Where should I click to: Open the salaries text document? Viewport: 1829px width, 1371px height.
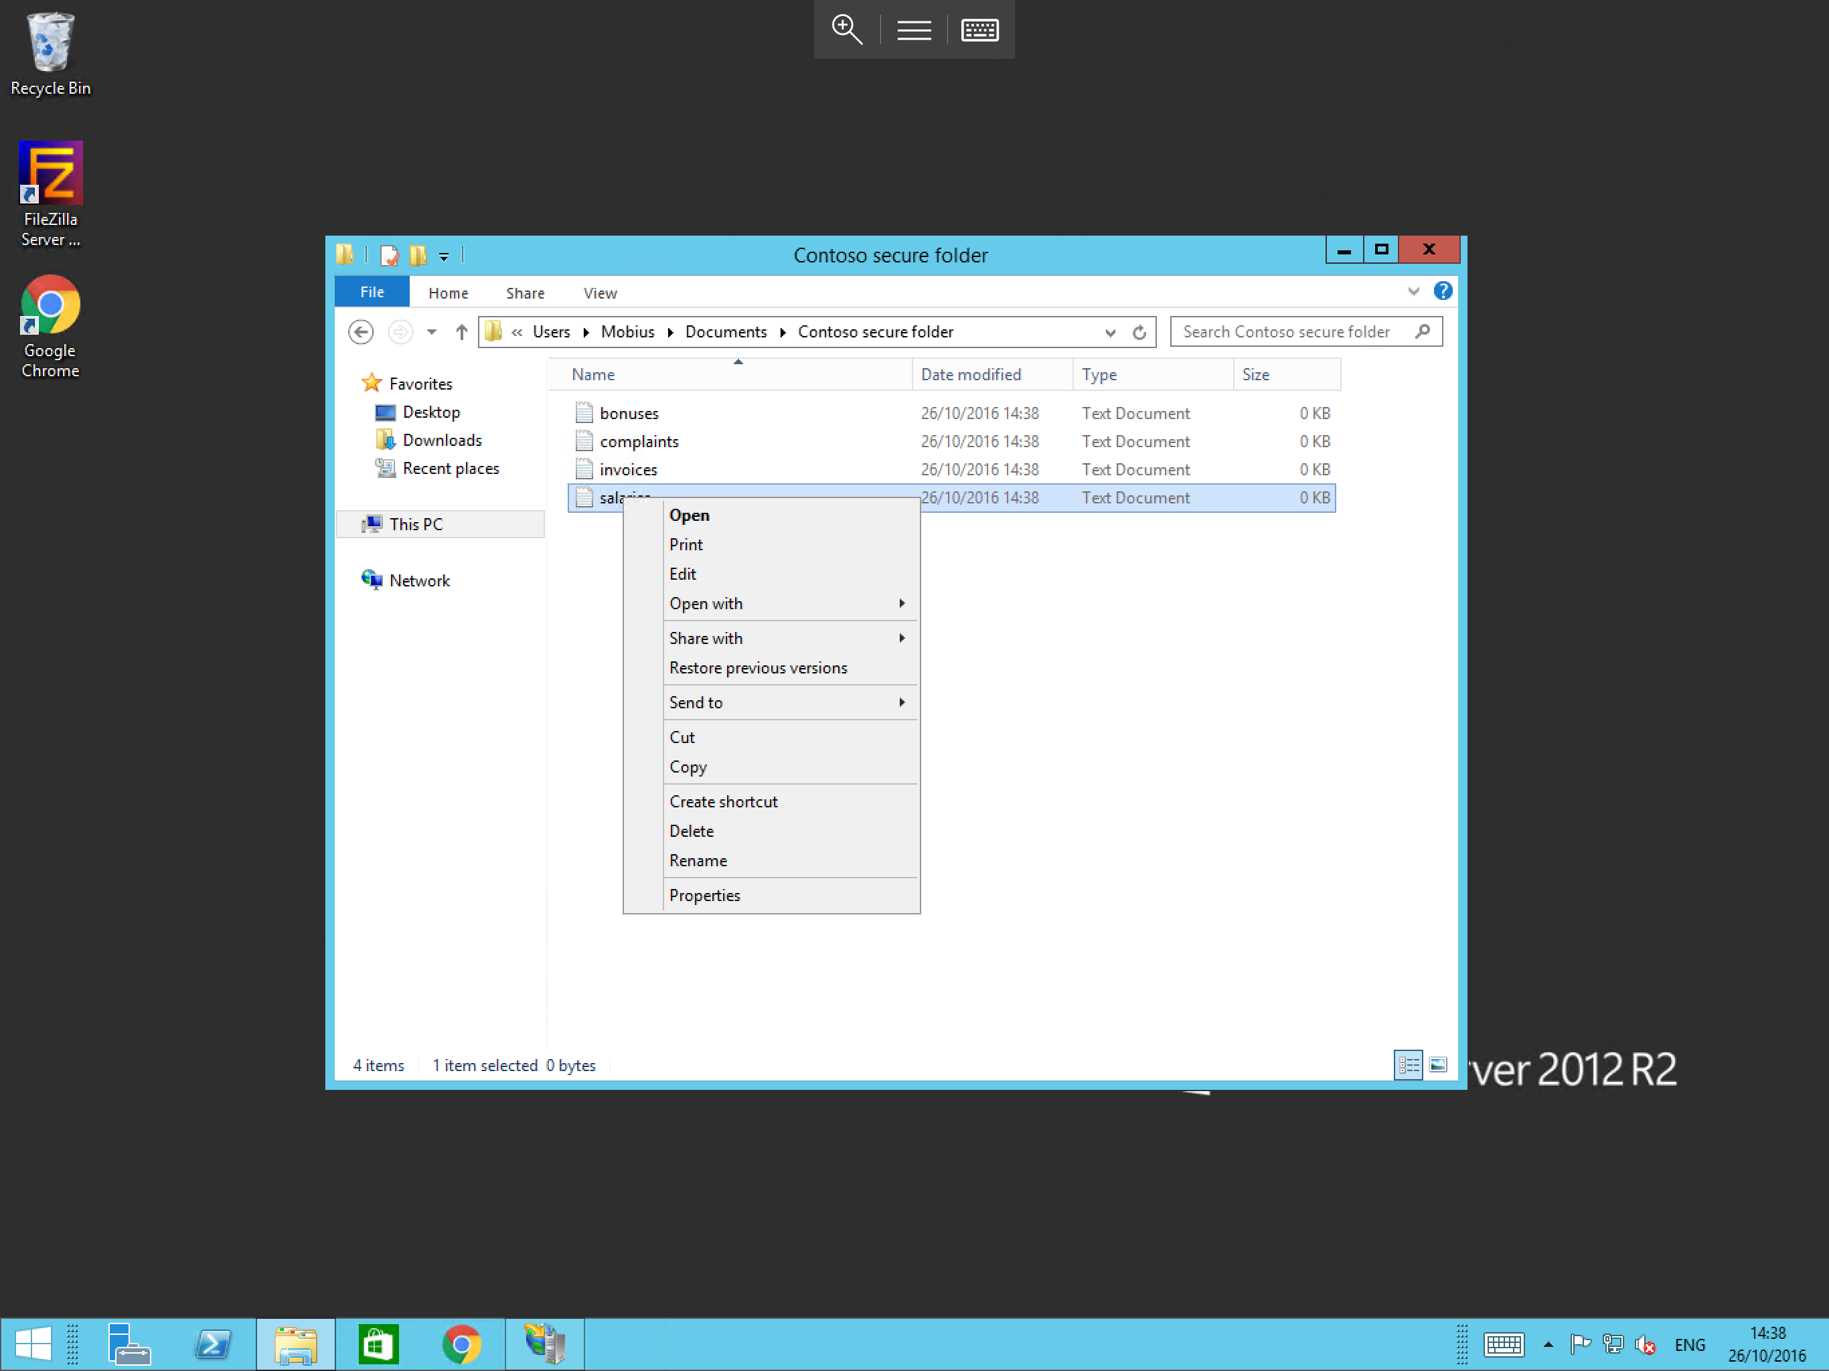tap(690, 514)
